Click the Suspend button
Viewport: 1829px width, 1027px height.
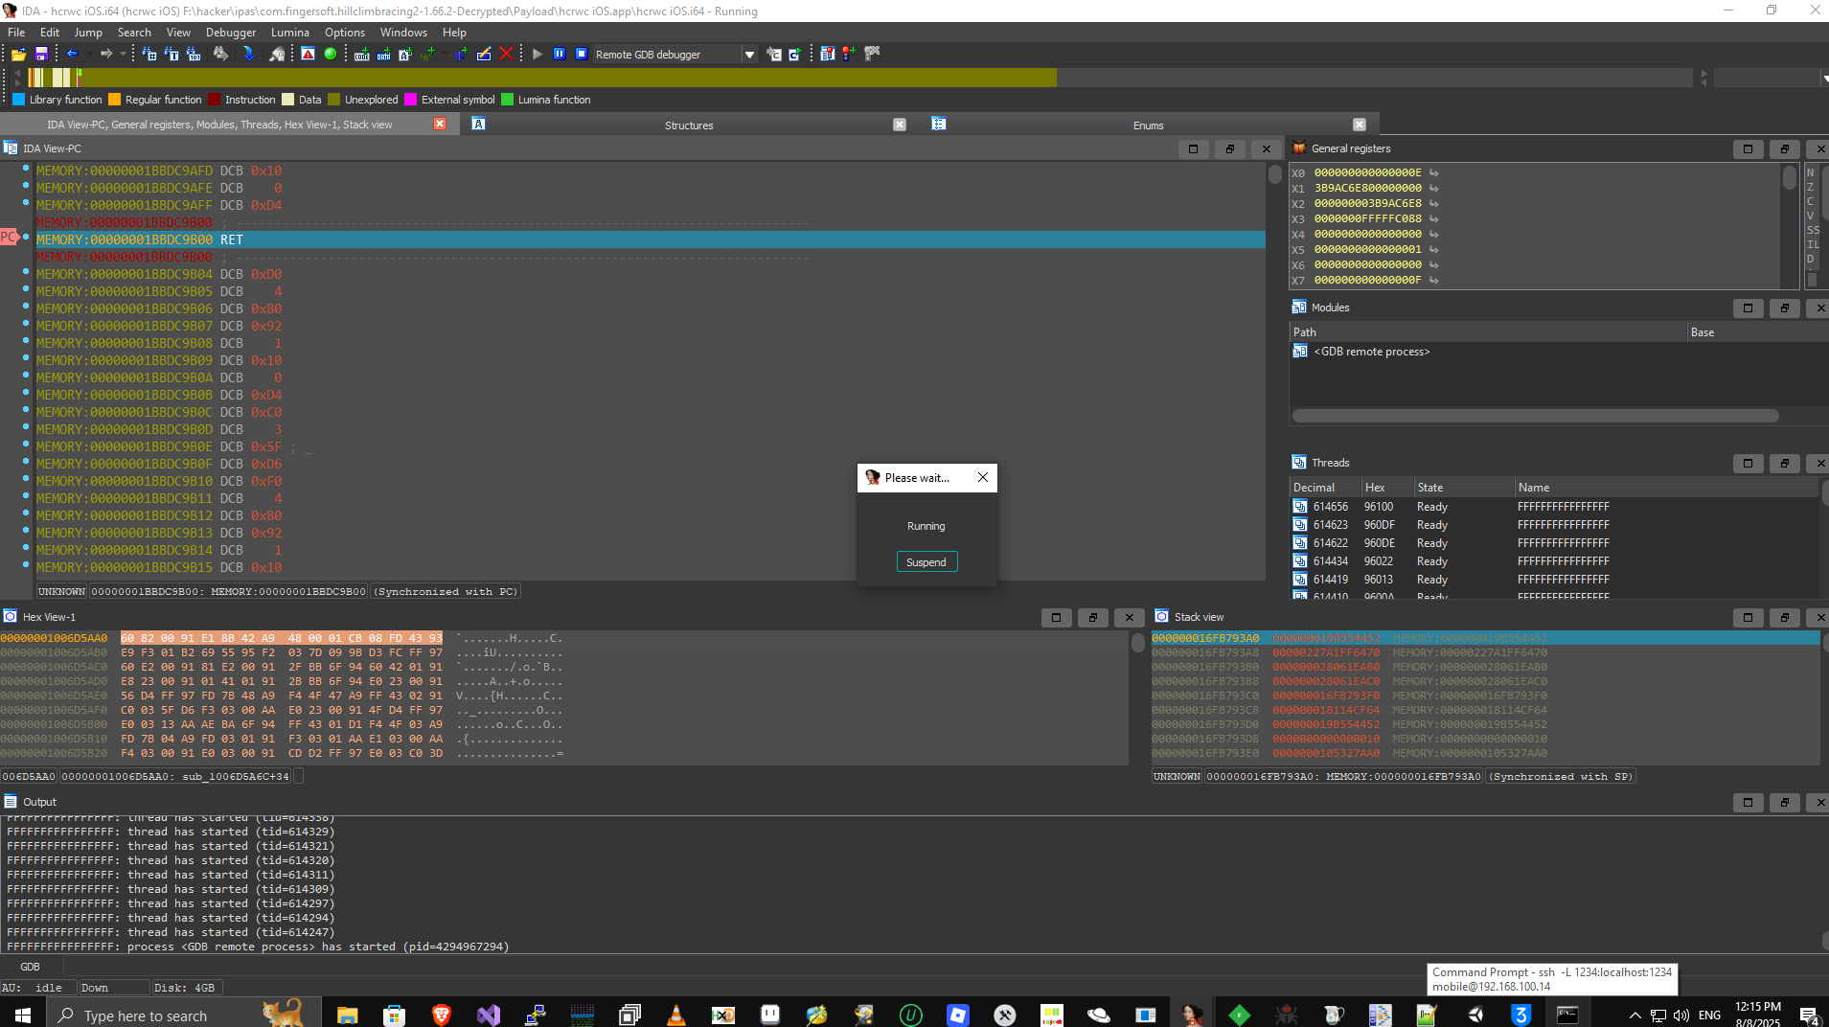926,562
